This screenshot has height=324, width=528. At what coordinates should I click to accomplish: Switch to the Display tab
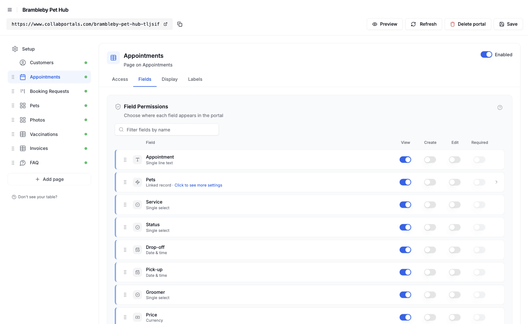click(169, 79)
